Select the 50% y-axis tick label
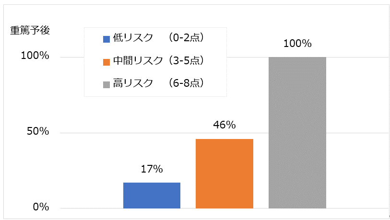Screen dimensions: 390x220 (38, 132)
